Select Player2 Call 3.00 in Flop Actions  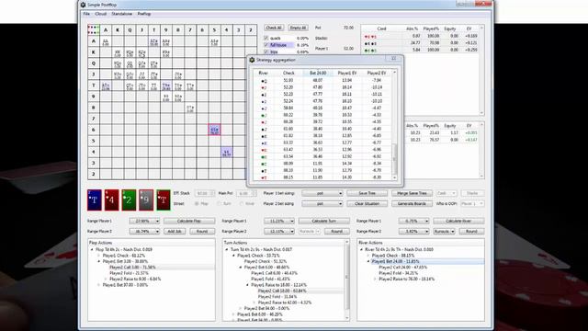132,268
